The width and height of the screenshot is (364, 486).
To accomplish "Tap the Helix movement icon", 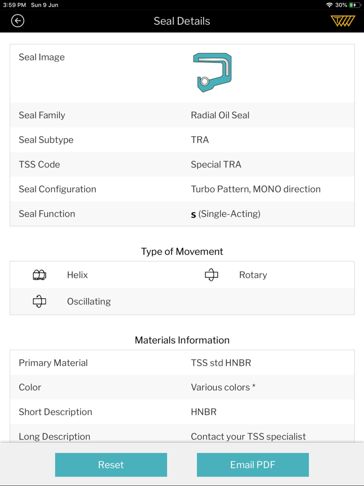I will [x=40, y=275].
